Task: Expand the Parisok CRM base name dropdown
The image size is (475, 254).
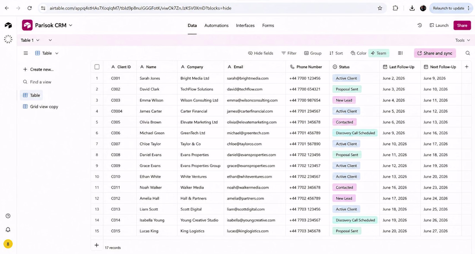Action: coord(70,25)
